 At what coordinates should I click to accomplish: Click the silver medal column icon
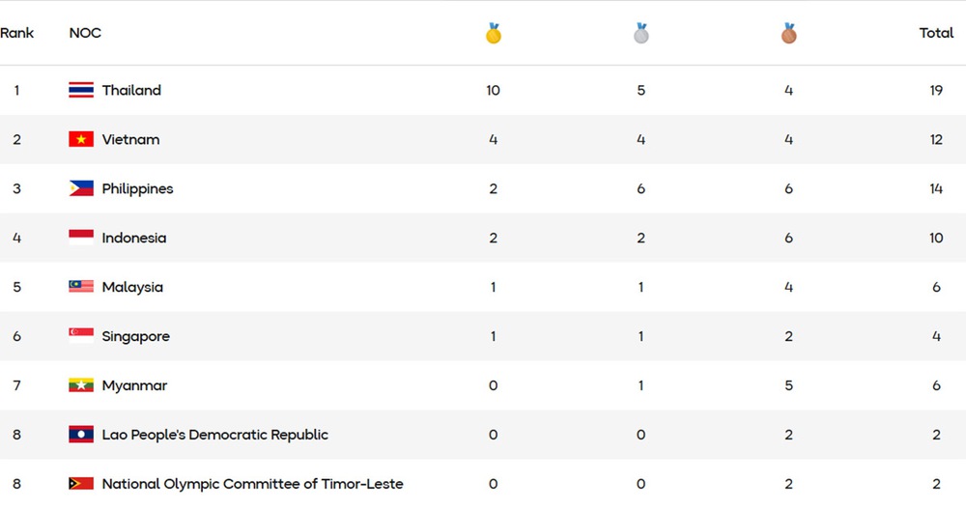coord(641,34)
